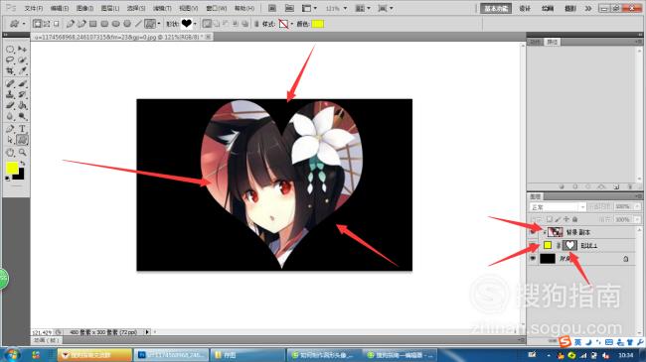
Task: Launch Bridge from the application bar
Action: pos(272,8)
